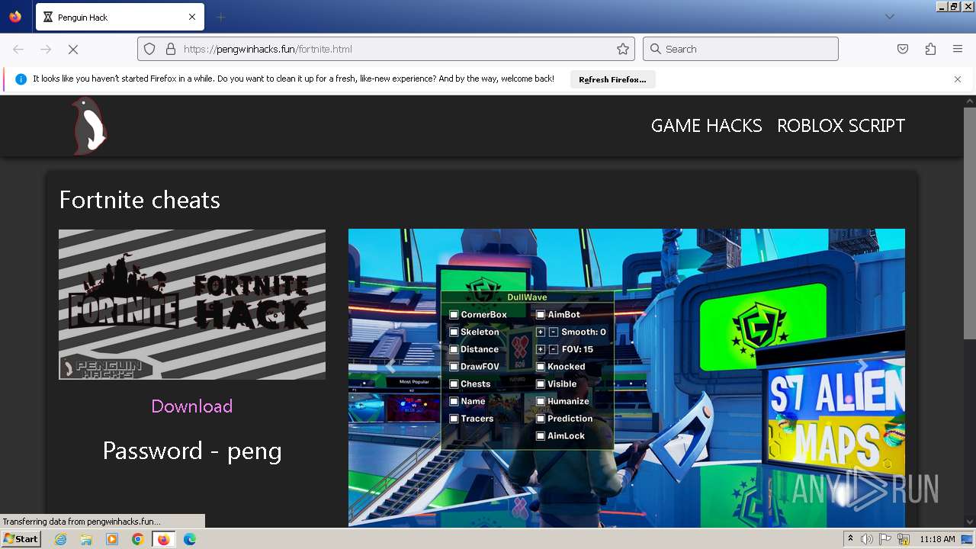Decrease FOV value with minus
The image size is (976, 549).
click(554, 350)
